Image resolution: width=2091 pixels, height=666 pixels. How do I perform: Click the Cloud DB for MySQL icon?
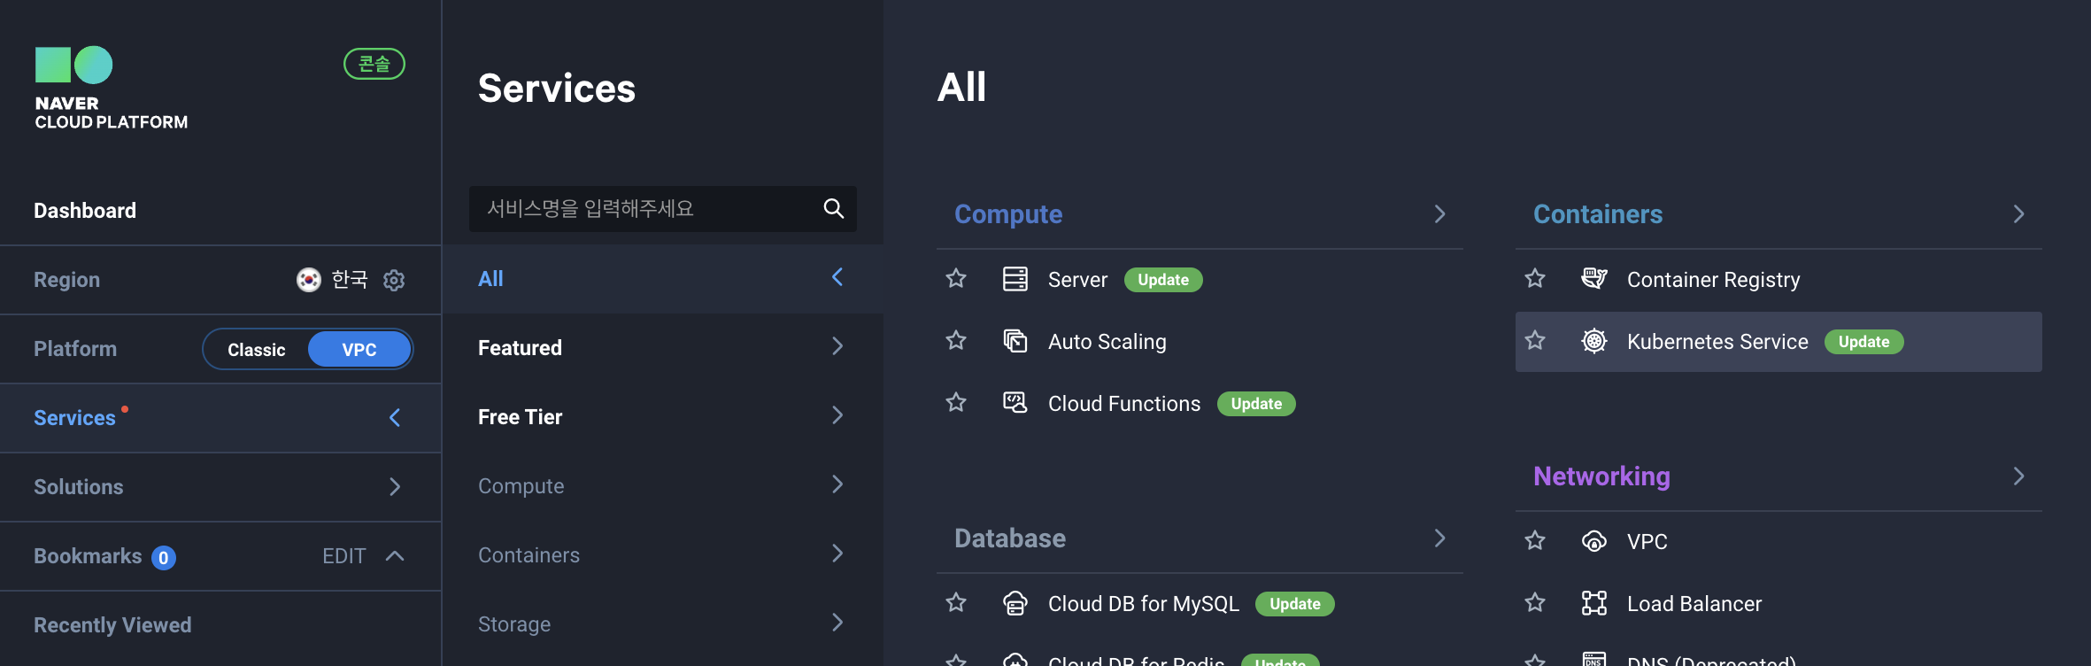tap(1015, 603)
